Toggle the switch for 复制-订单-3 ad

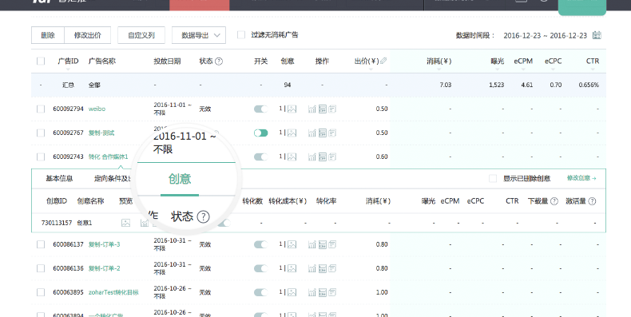coord(260,244)
